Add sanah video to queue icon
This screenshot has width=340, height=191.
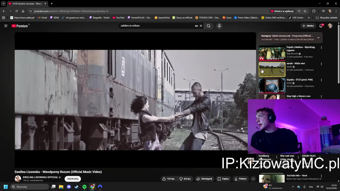pyautogui.click(x=282, y=71)
